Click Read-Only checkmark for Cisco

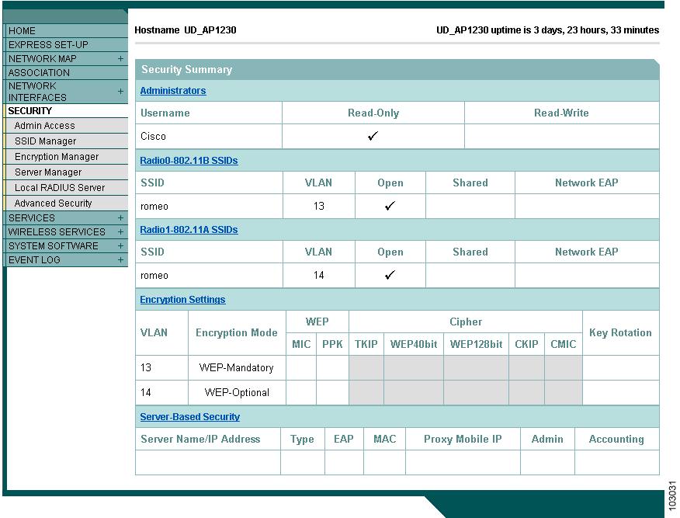coord(373,136)
